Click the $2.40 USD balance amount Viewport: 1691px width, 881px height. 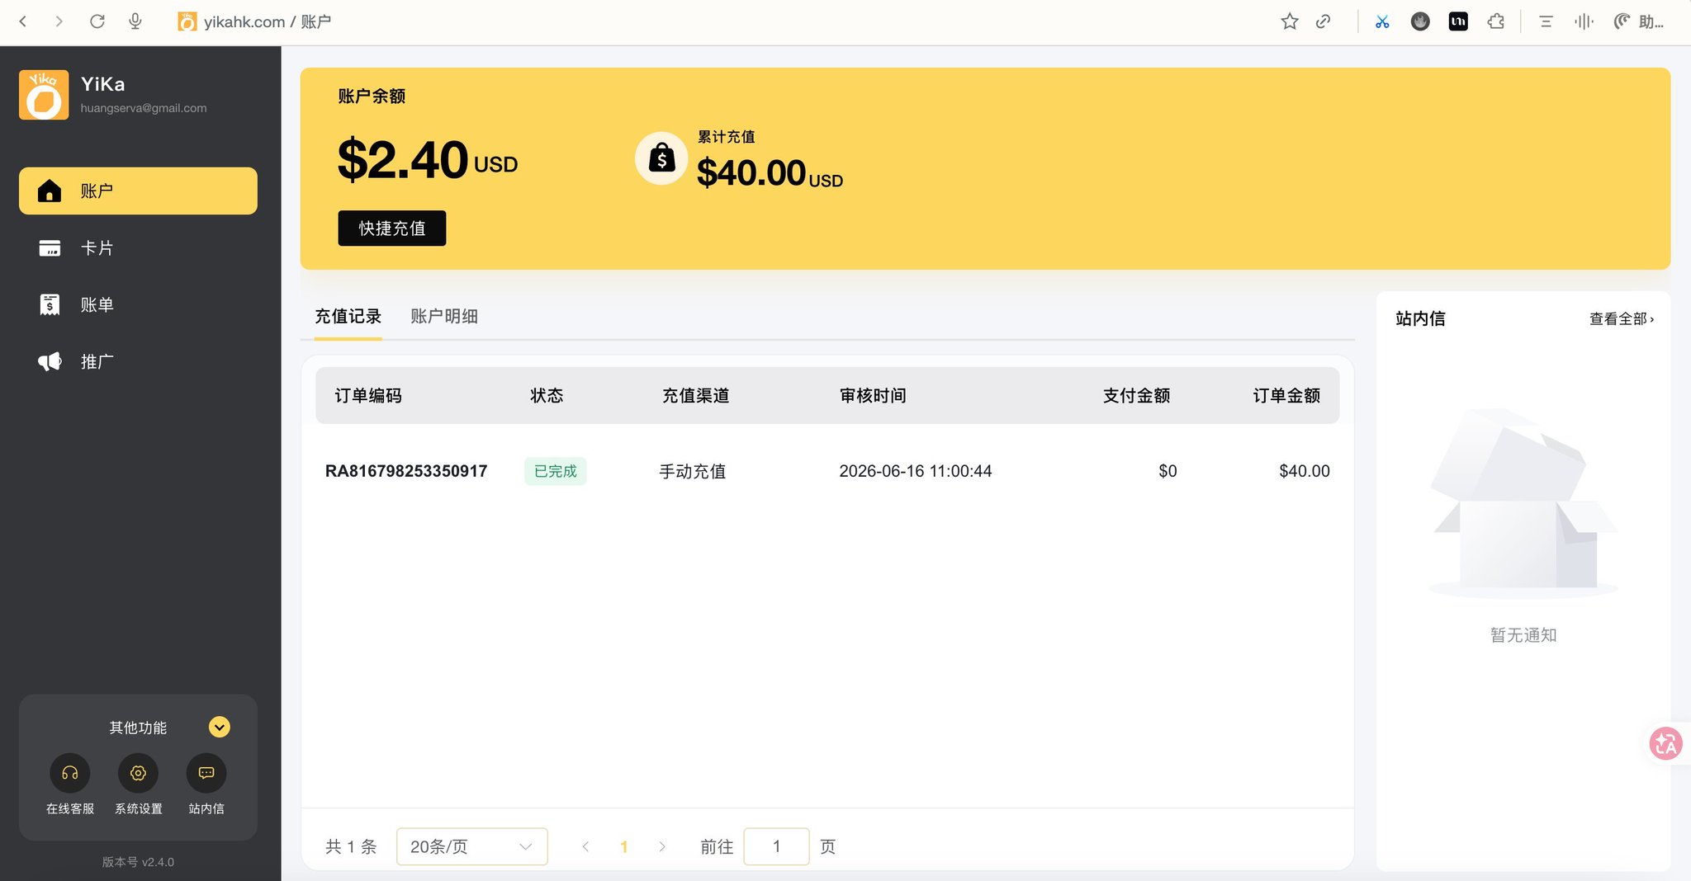point(428,160)
